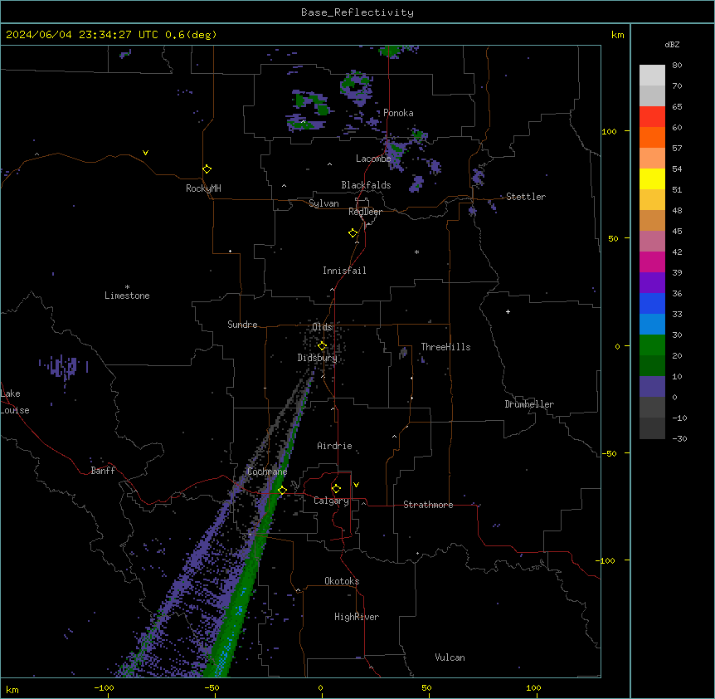
Task: Click the Didsbury city label
Action: 317,358
